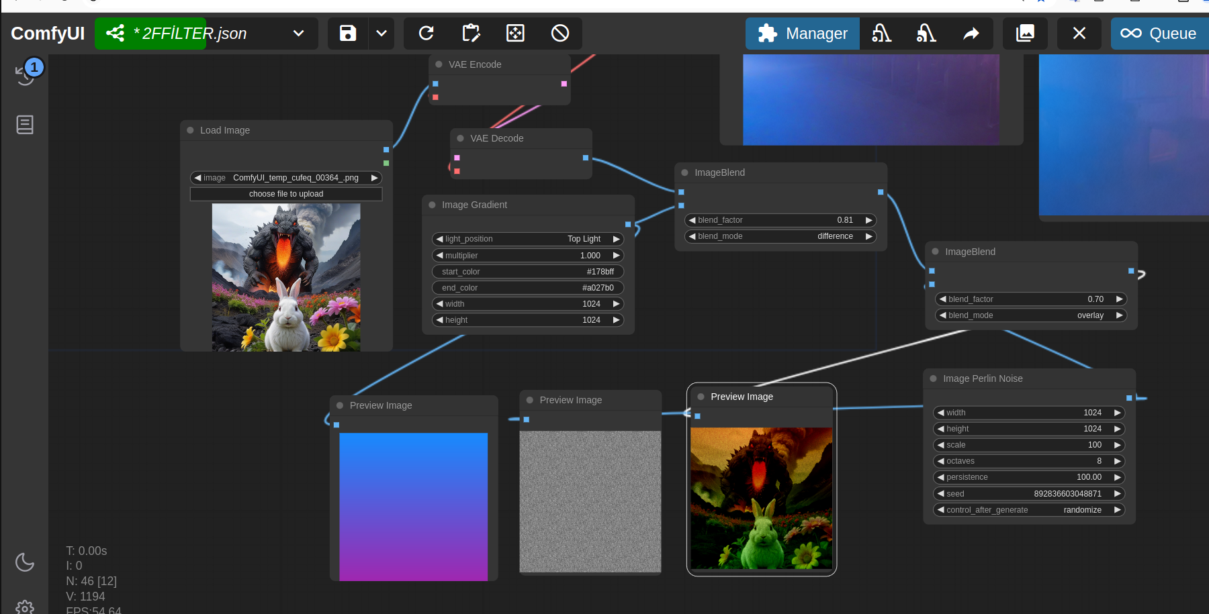The image size is (1209, 614).
Task: Open the blend_mode difference selector
Action: [780, 236]
